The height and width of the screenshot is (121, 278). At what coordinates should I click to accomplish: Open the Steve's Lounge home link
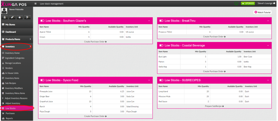pyautogui.click(x=266, y=3)
